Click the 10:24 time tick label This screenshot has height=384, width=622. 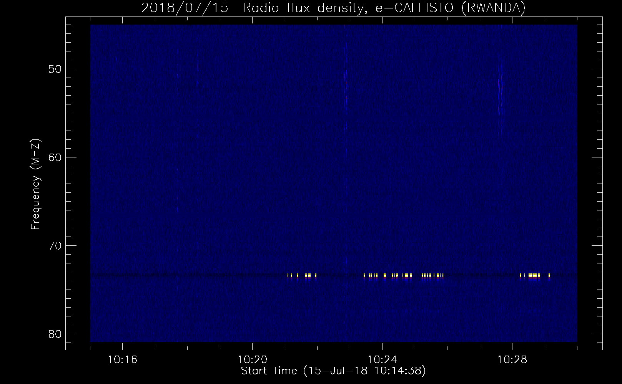[382, 360]
